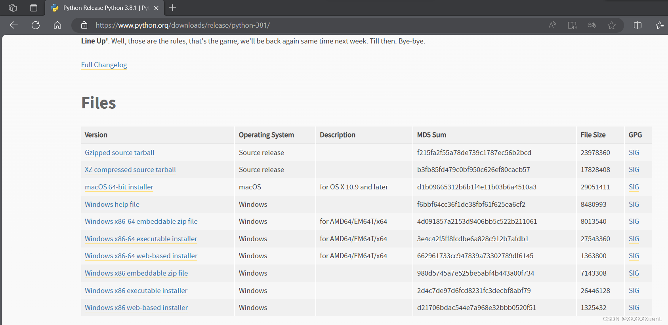Click file size 1325432

594,308
